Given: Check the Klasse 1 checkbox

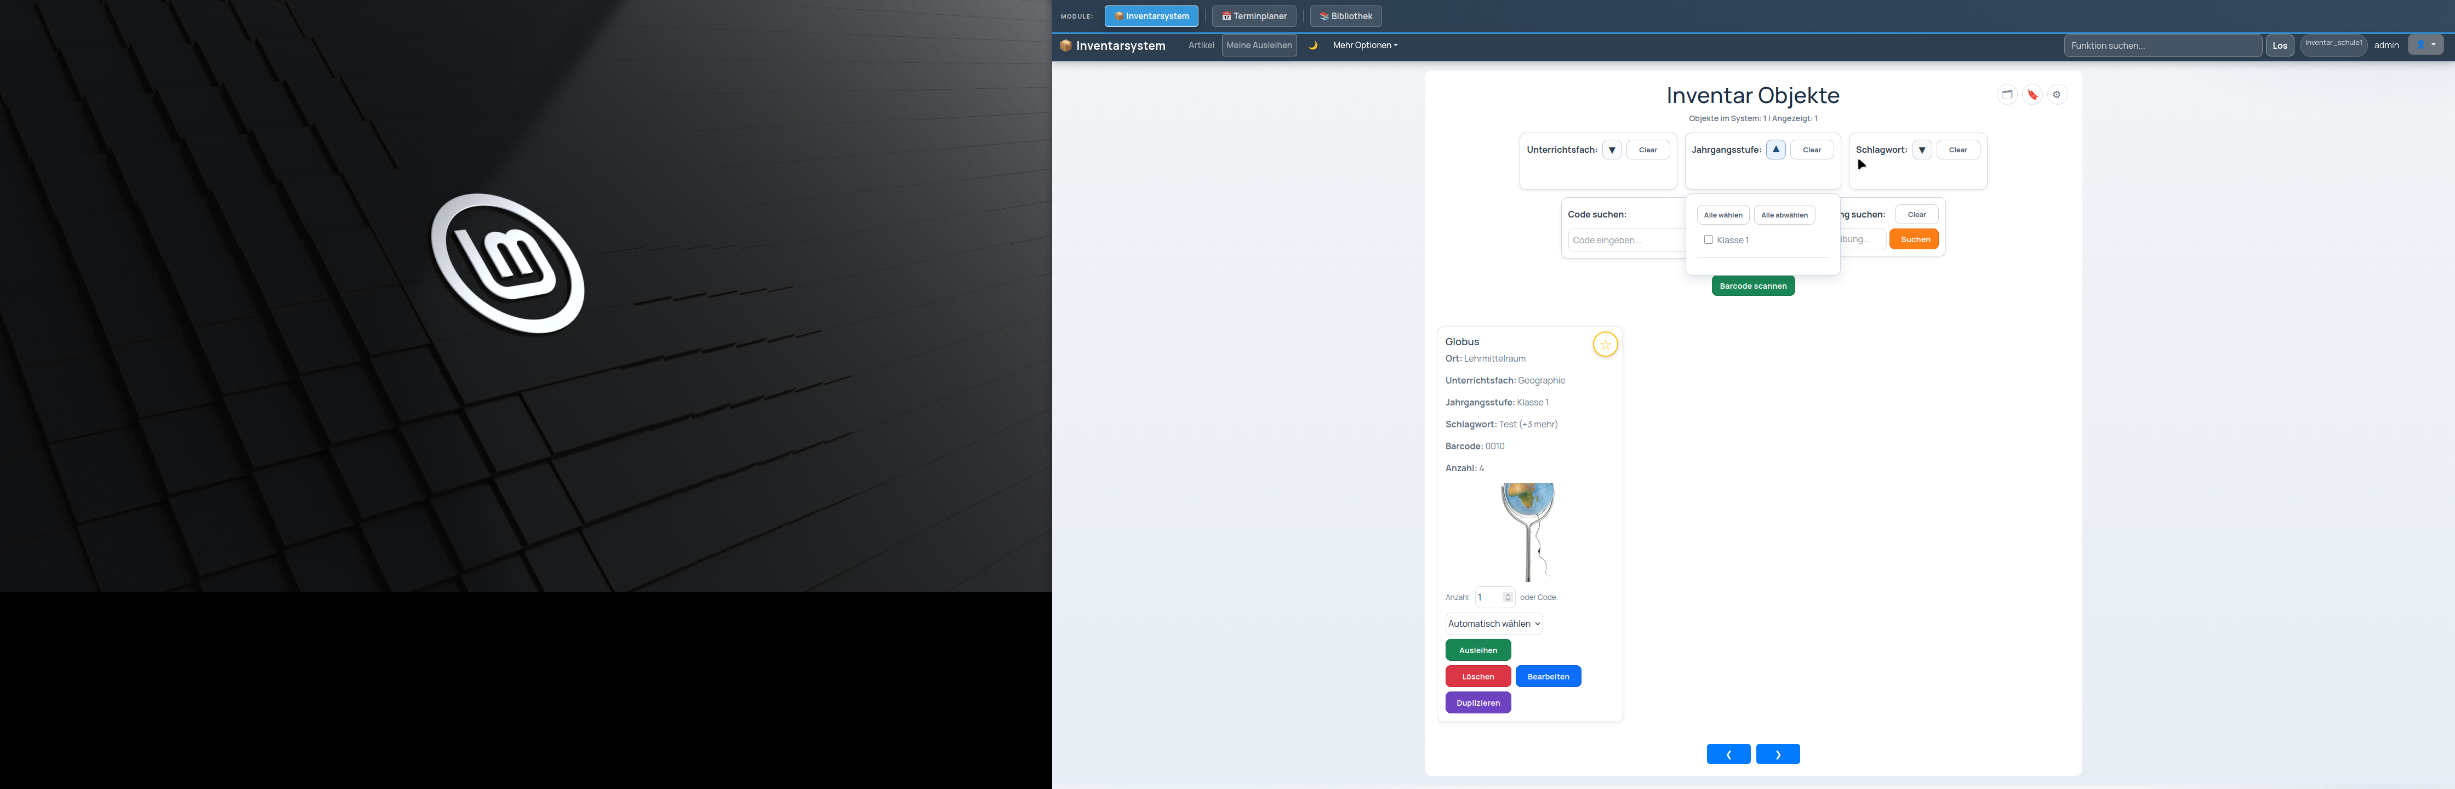Looking at the screenshot, I should pos(1709,240).
